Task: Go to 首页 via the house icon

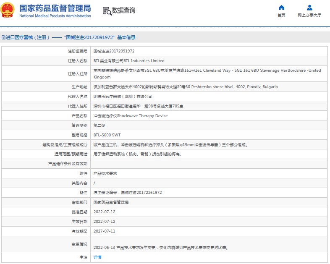Action: [281, 8]
